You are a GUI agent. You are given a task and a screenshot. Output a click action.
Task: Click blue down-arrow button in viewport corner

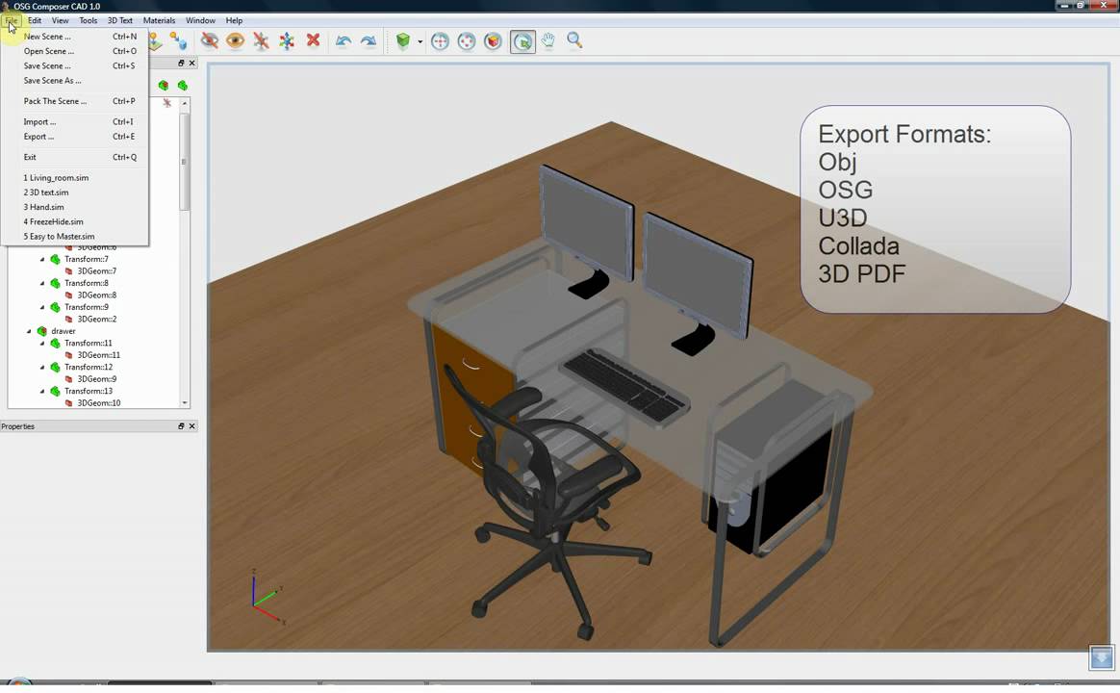pos(1102,657)
